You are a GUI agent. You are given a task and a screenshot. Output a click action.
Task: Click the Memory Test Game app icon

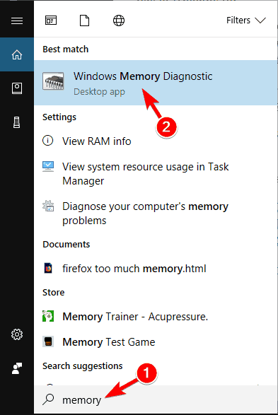pos(48,341)
